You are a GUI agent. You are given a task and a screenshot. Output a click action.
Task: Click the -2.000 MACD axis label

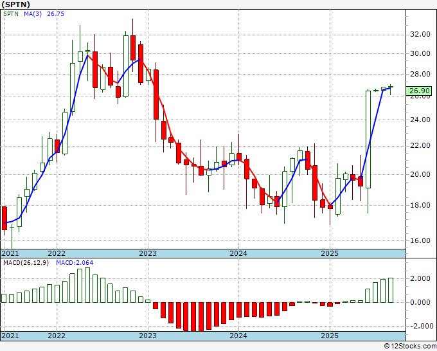point(420,326)
